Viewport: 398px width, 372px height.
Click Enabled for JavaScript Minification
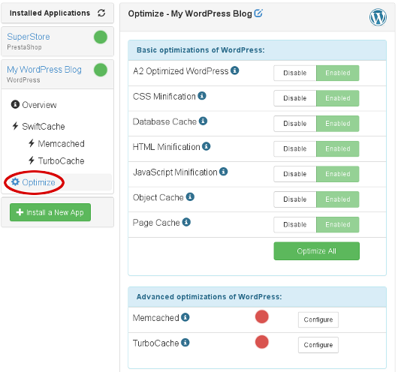338,174
